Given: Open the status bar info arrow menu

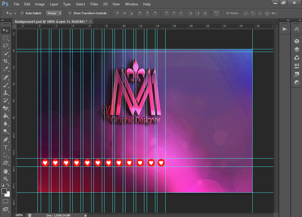Looking at the screenshot, I should [86, 215].
